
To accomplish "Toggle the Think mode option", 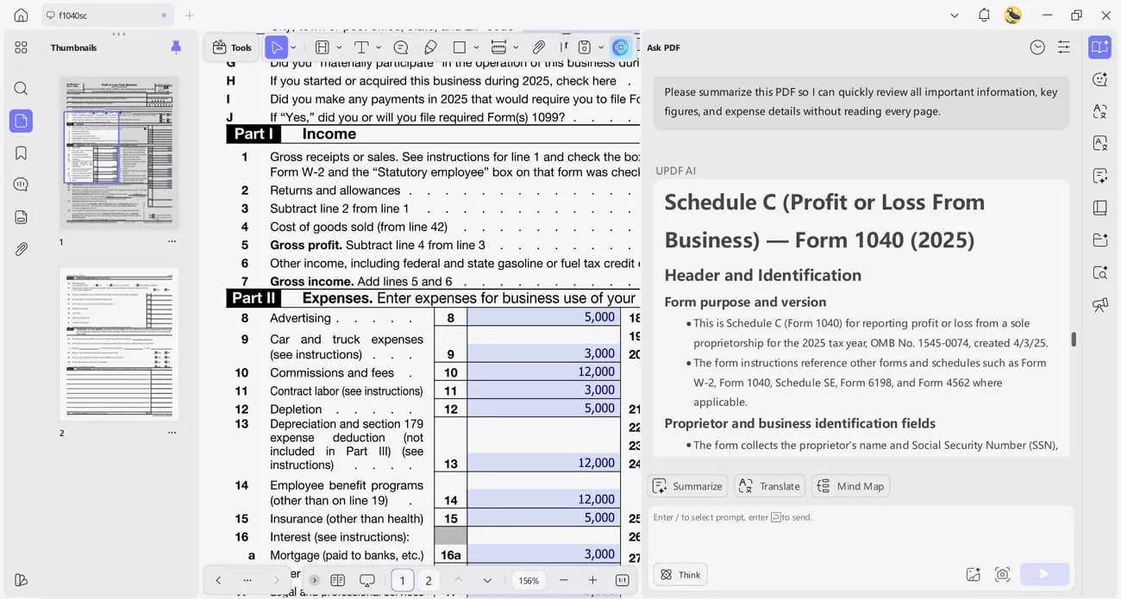I will pyautogui.click(x=680, y=575).
